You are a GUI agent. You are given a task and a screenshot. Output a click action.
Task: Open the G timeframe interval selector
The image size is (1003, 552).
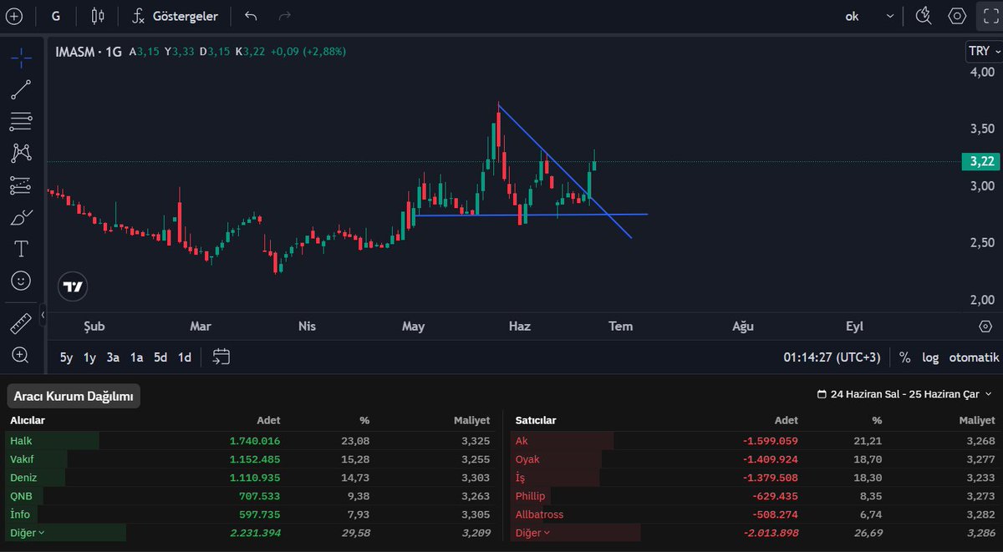pyautogui.click(x=55, y=16)
